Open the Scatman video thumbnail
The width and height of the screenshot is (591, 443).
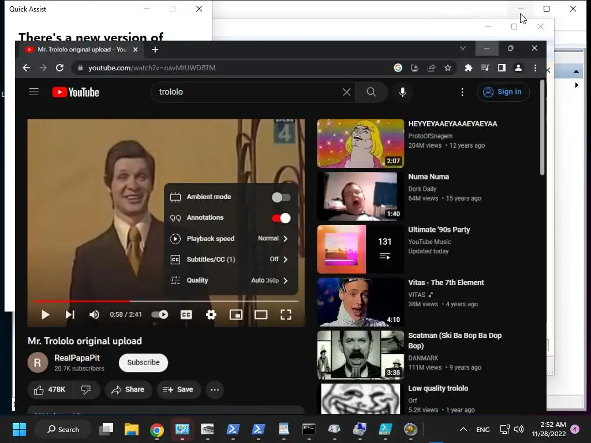360,355
